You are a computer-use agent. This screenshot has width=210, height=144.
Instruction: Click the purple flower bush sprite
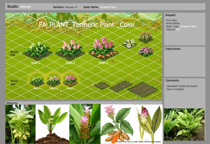[x=145, y=51]
